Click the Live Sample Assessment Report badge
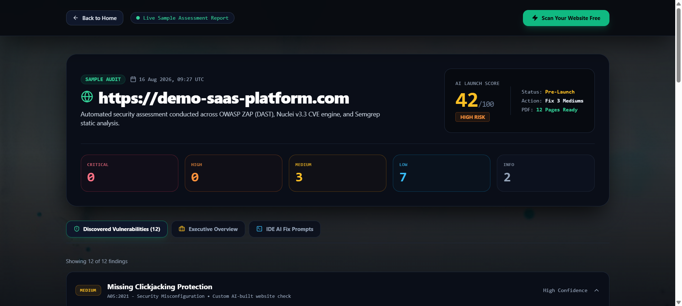The width and height of the screenshot is (682, 306). pos(182,18)
